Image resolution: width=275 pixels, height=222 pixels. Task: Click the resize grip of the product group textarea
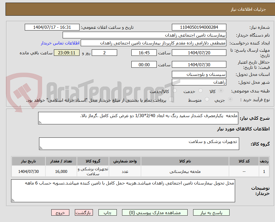point(41,148)
